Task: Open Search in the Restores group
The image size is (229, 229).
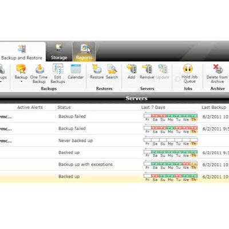Action: (112, 72)
